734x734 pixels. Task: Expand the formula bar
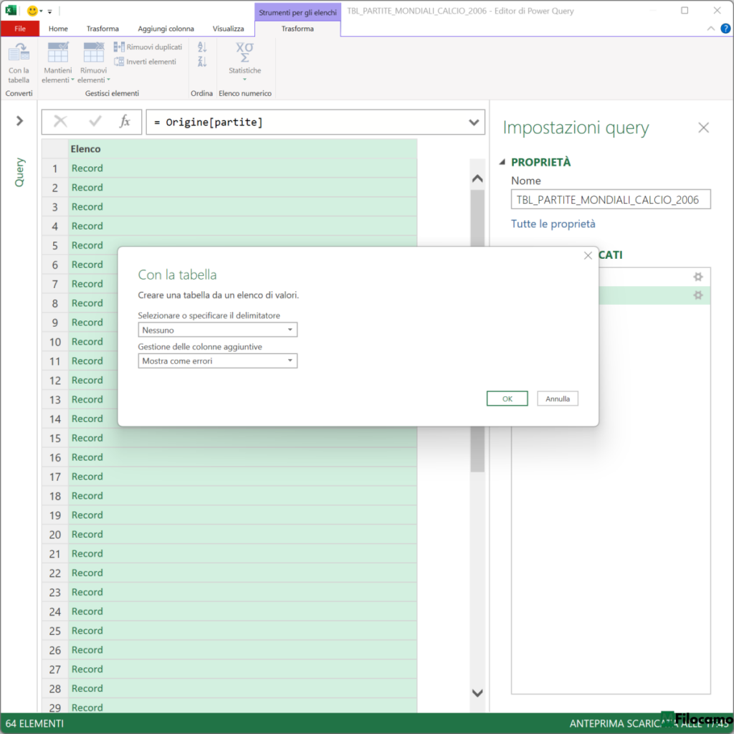pos(474,122)
